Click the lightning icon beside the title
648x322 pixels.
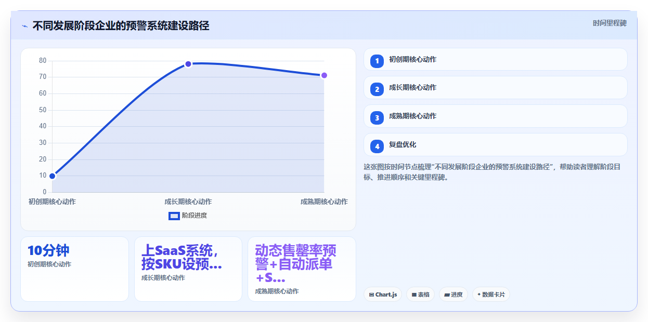point(24,26)
